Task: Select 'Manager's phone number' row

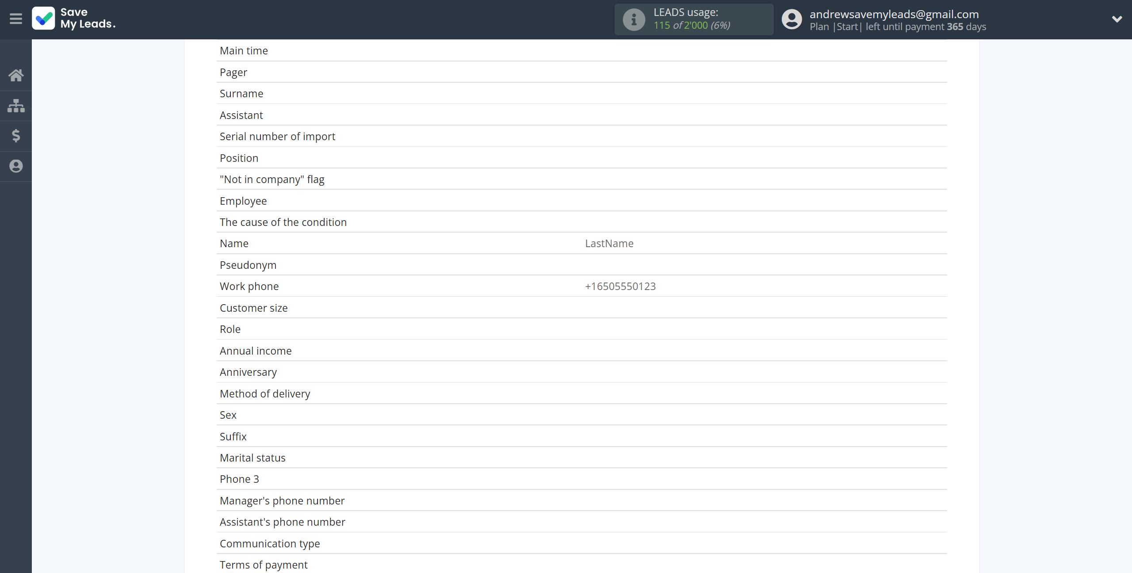Action: tap(581, 500)
